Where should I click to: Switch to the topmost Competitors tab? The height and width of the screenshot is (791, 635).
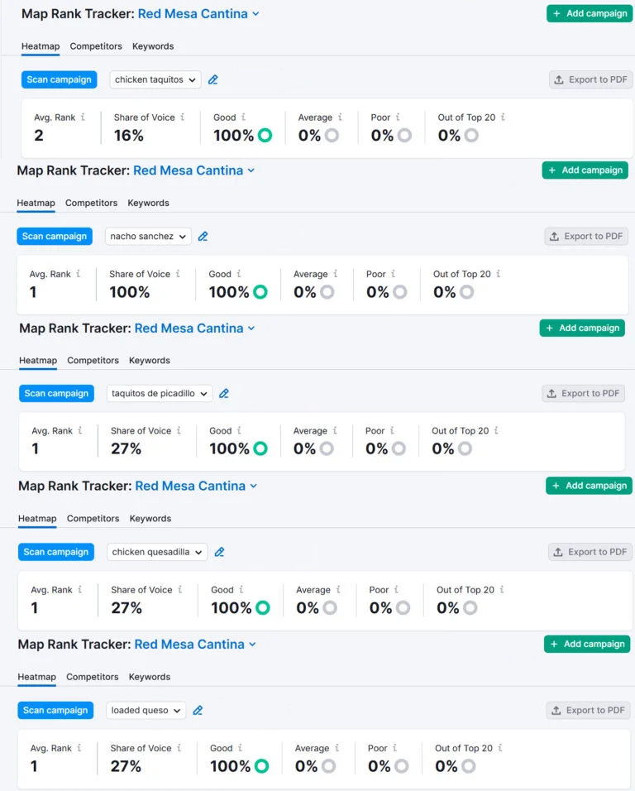click(96, 46)
